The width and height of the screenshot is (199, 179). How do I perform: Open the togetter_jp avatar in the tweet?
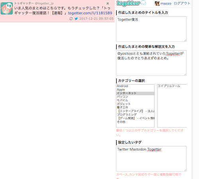[7, 8]
